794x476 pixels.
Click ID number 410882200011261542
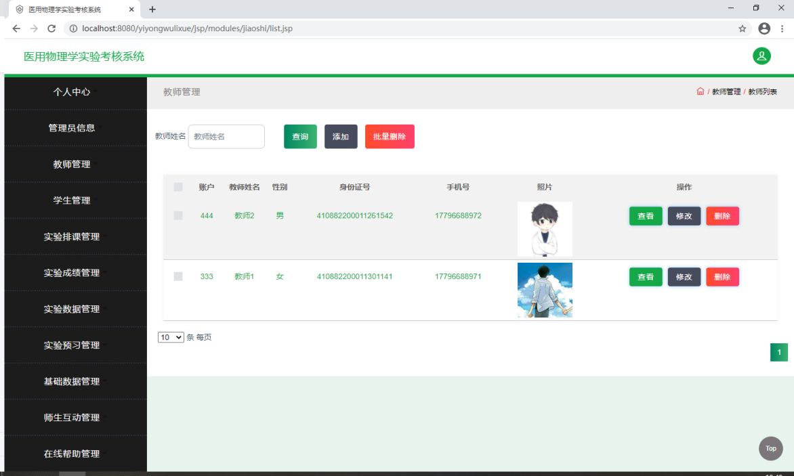(354, 215)
